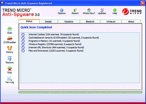Select the CoolWebSearch Variants result line

64,38
